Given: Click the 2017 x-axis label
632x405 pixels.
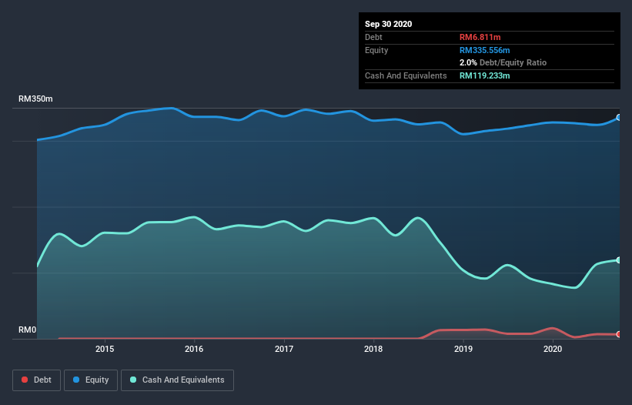Looking at the screenshot, I should click(x=284, y=349).
